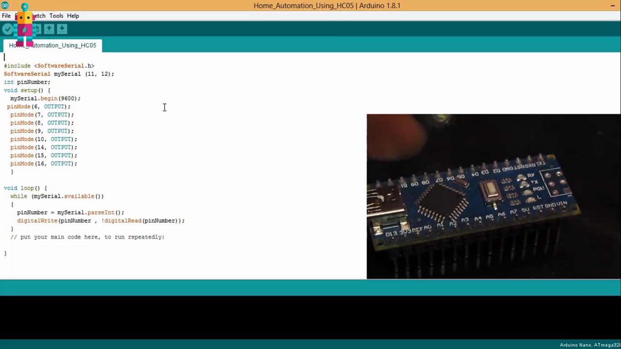The width and height of the screenshot is (621, 349).
Task: Click the digitalWrite(pinNumber , !digitalRead(pinNumber)); line
Action: pos(101,221)
